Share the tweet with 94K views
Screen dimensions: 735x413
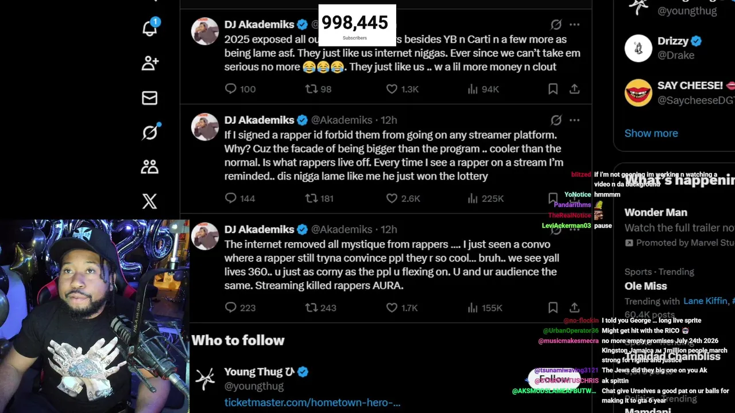click(x=574, y=89)
